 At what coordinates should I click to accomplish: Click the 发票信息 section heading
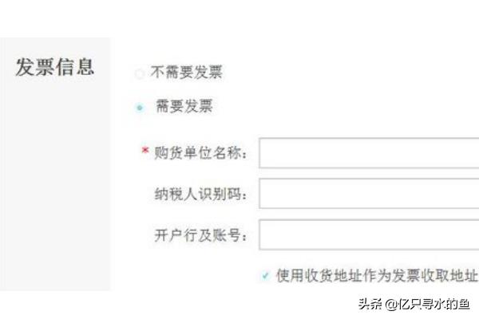tap(54, 66)
